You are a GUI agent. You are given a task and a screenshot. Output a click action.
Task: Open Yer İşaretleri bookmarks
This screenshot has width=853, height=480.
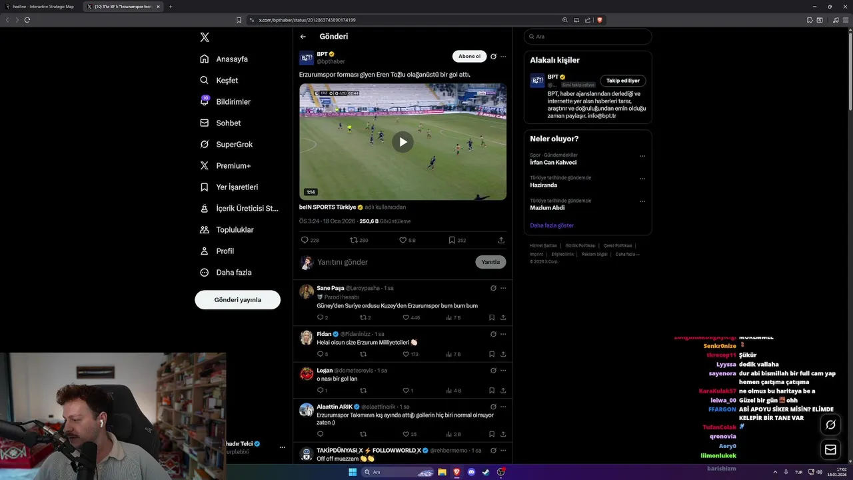pos(229,187)
